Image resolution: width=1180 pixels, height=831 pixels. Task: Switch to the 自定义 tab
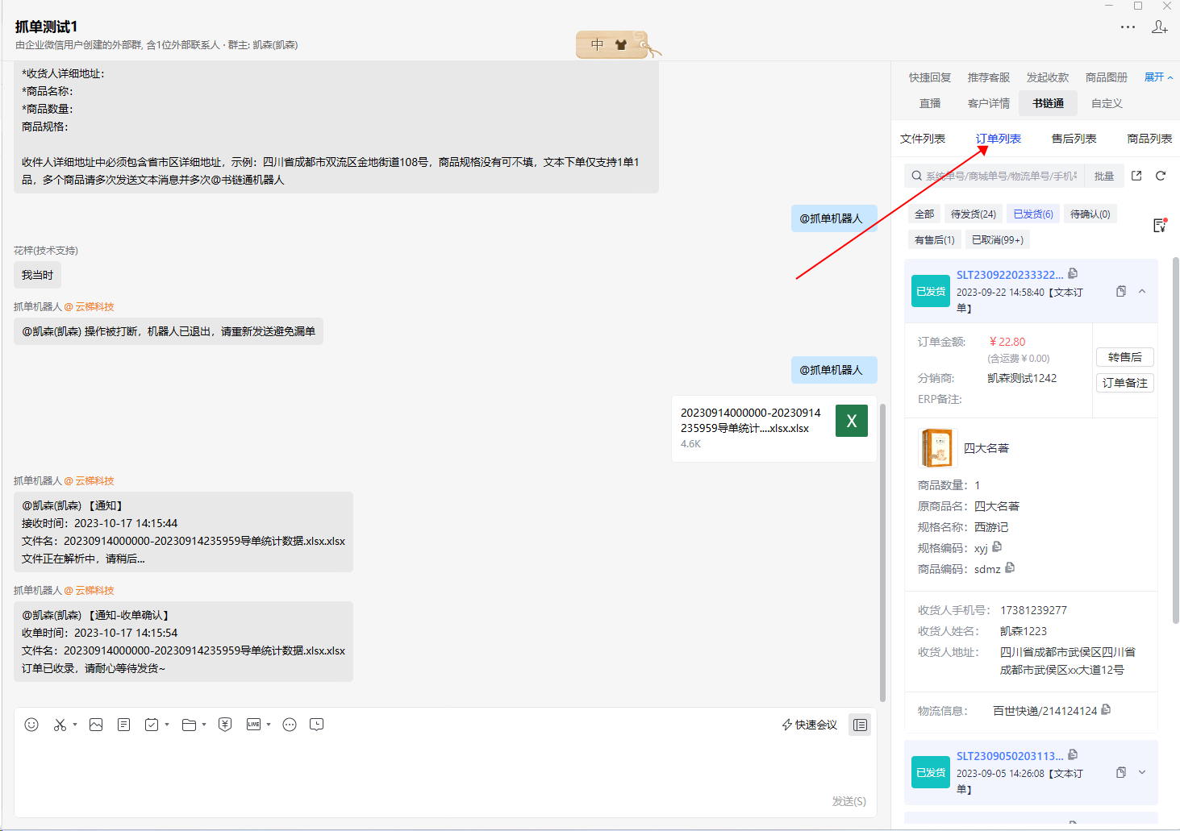tap(1107, 103)
